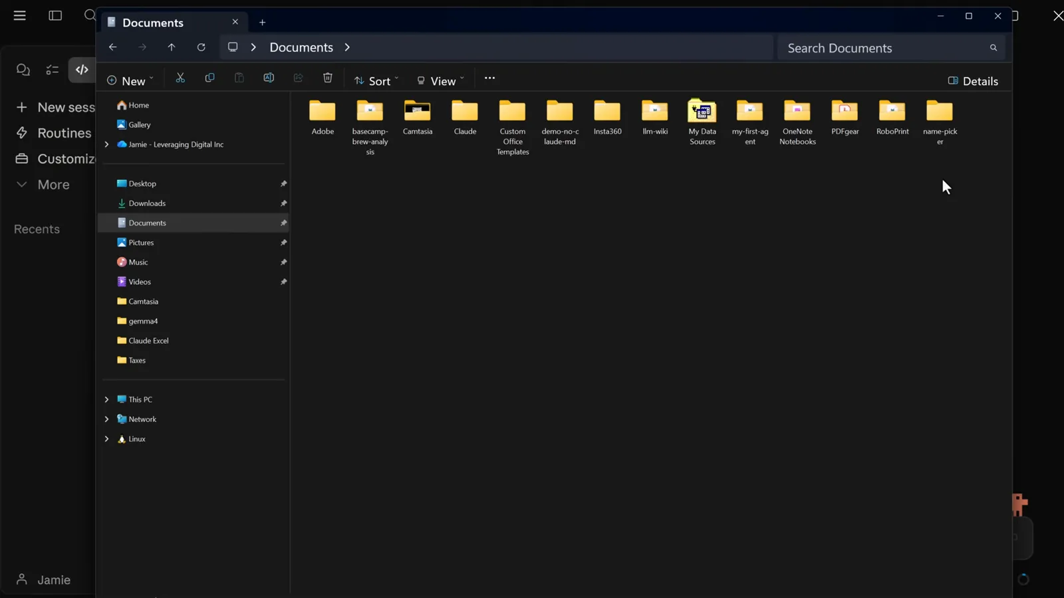Screen dimensions: 1064x598
Task: Select the name-picker folder
Action: [940, 123]
